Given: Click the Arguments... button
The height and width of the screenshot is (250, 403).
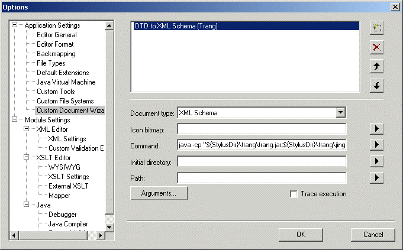Looking at the screenshot, I should (159, 193).
